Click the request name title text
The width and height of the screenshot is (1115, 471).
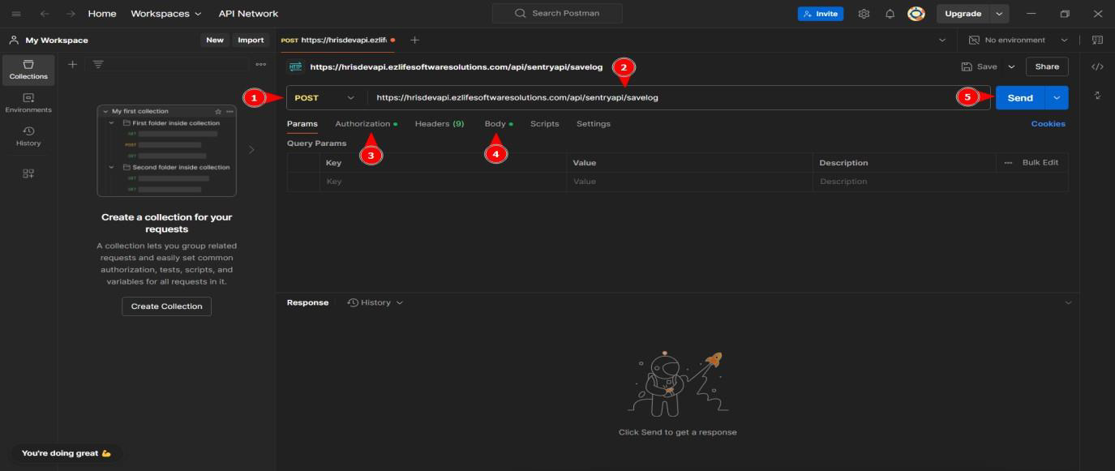(457, 66)
